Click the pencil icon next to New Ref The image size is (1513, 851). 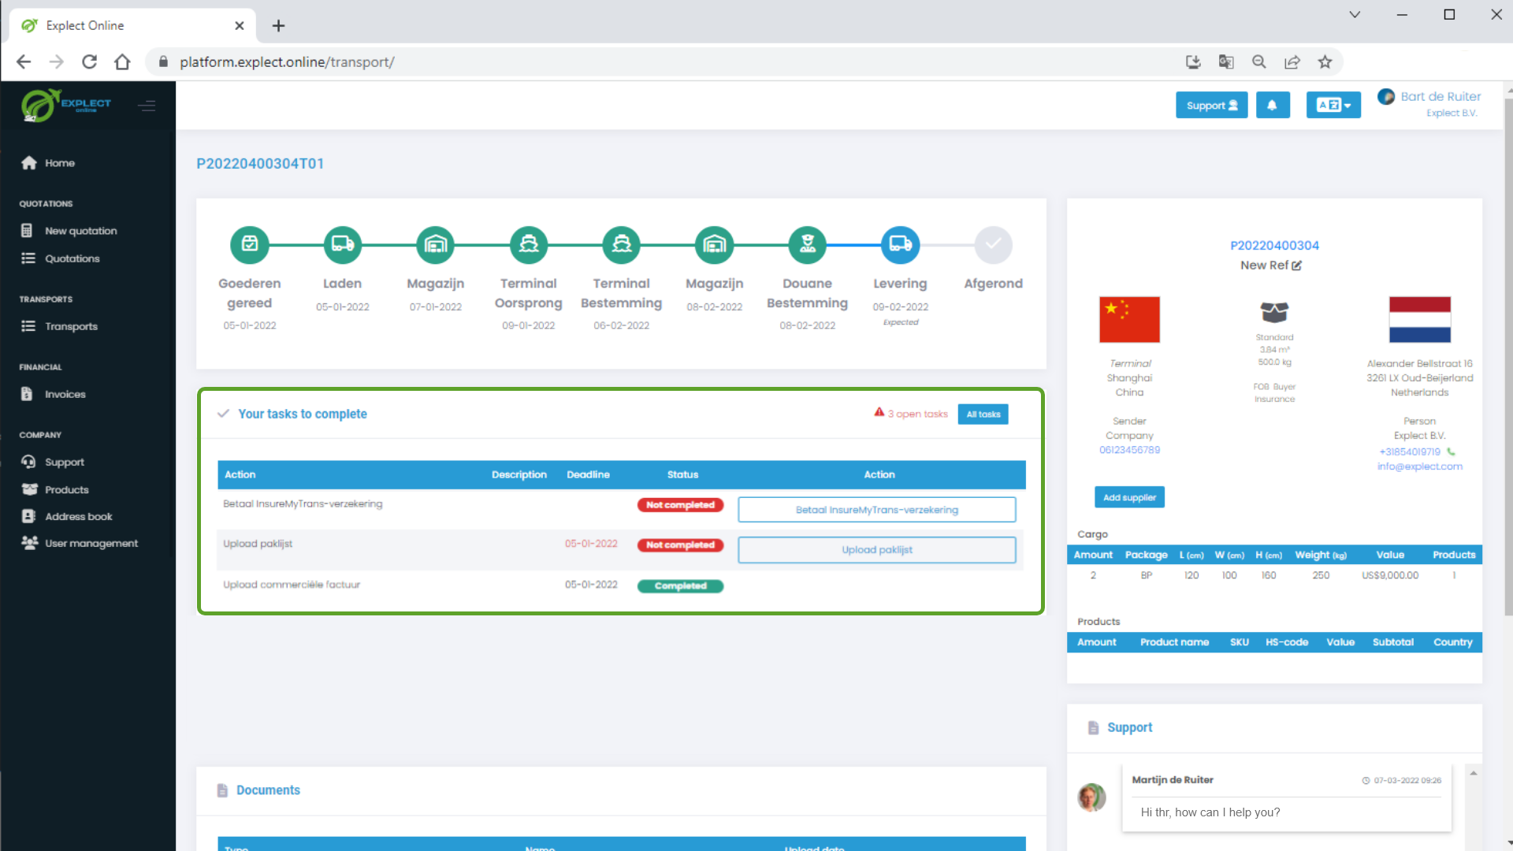[1296, 266]
